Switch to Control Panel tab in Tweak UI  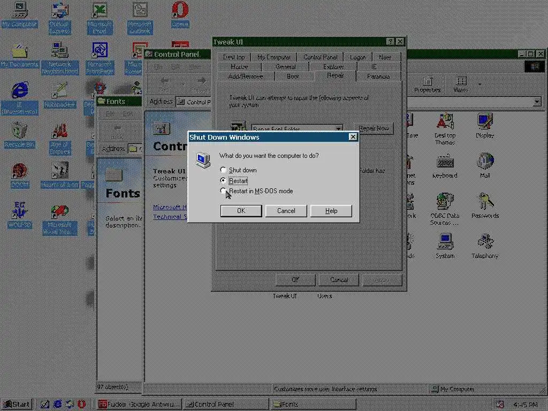point(320,57)
